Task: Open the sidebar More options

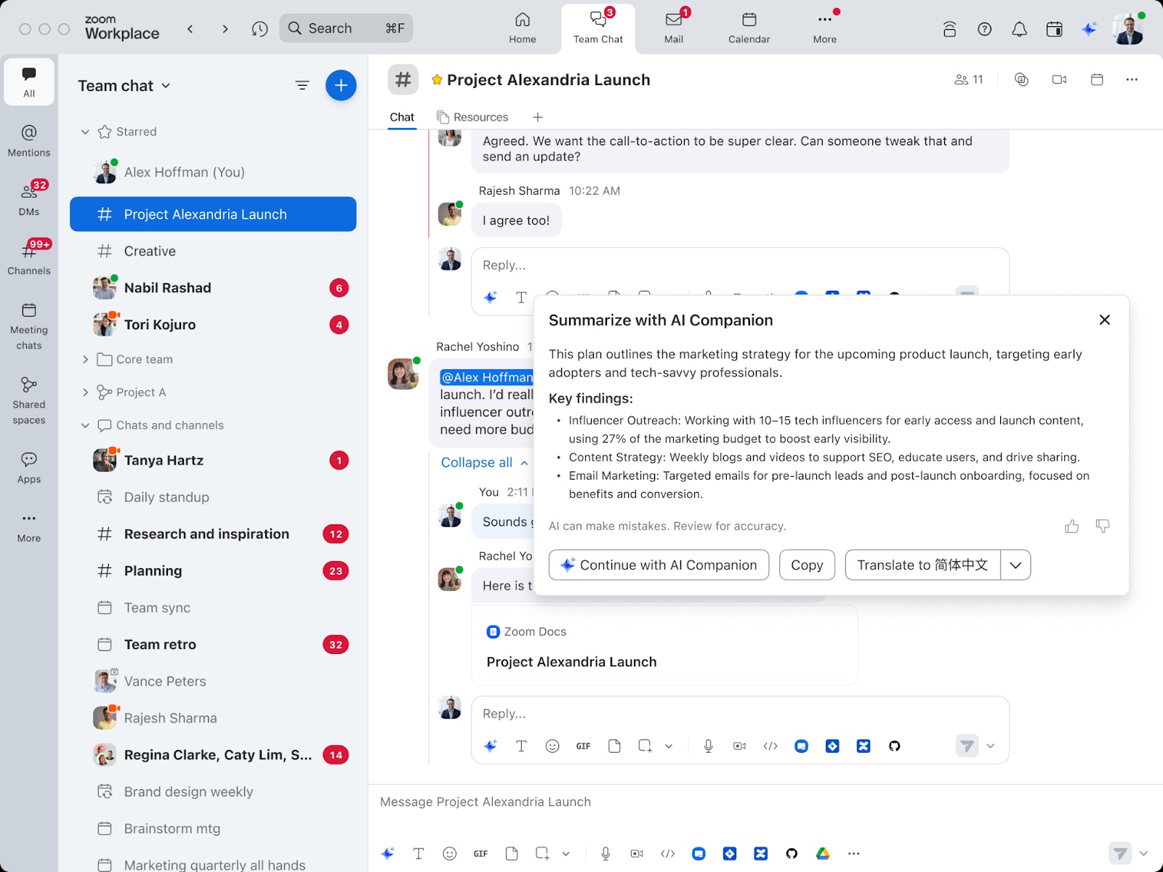Action: (29, 526)
